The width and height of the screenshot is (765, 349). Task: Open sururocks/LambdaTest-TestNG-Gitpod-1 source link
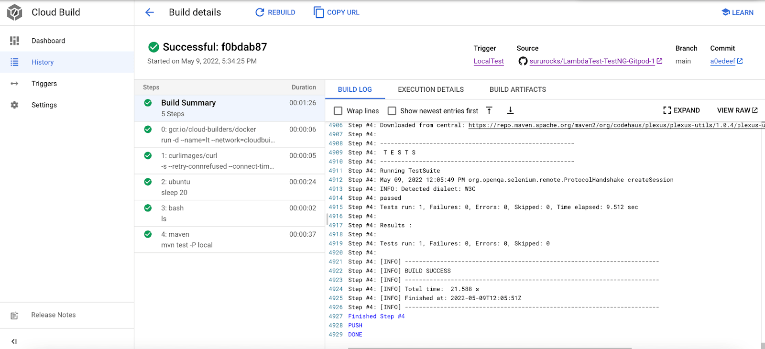click(x=592, y=61)
